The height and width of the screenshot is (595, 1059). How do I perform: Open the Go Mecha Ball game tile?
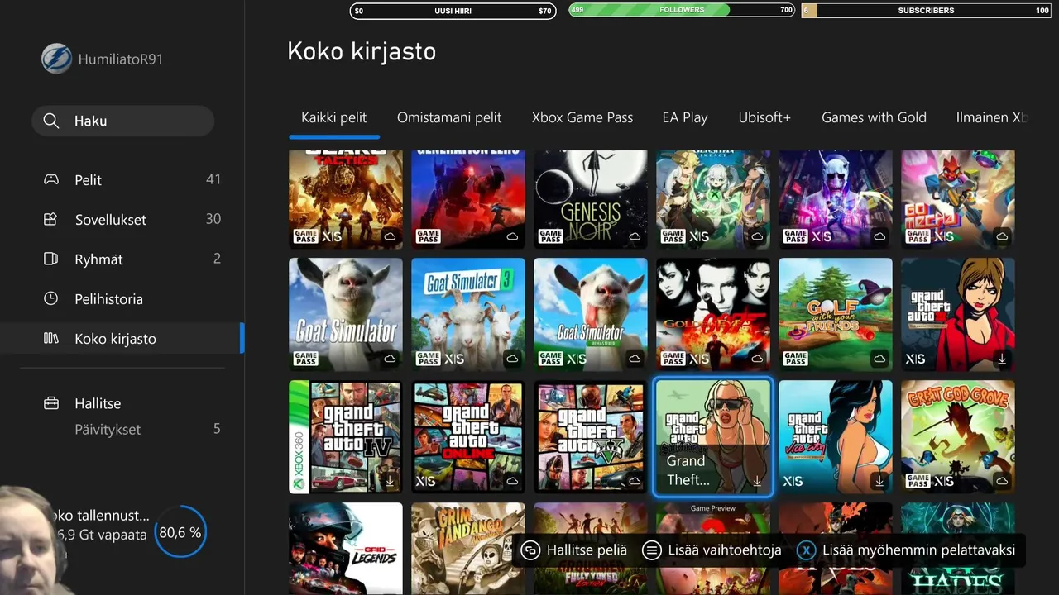click(x=958, y=199)
